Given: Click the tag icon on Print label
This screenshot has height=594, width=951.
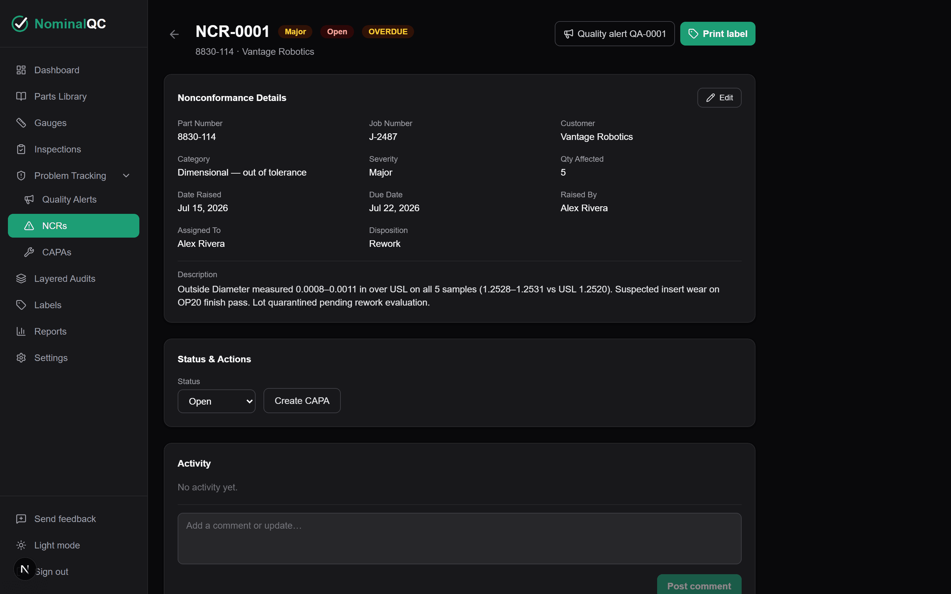Looking at the screenshot, I should (x=693, y=34).
